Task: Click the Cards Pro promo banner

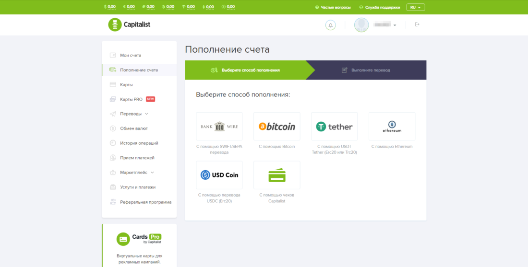Action: (139, 244)
